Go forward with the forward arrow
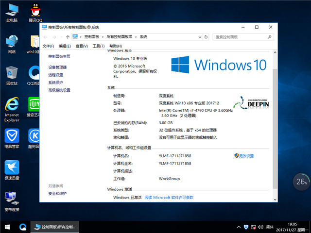 tap(54, 37)
